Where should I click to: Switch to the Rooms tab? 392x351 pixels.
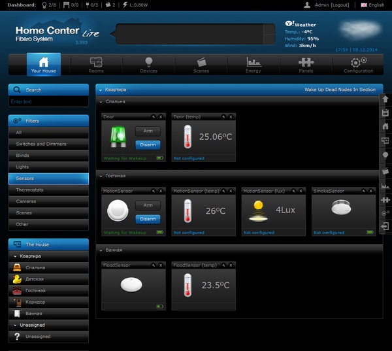tap(96, 65)
